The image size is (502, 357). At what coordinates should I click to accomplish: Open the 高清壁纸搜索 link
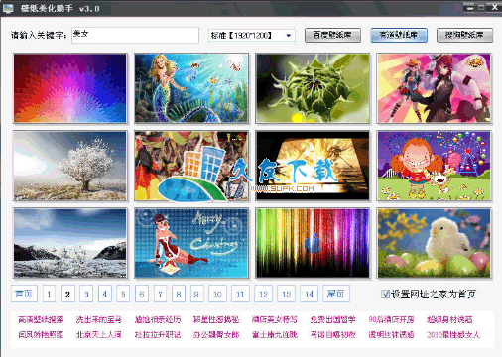click(x=41, y=319)
